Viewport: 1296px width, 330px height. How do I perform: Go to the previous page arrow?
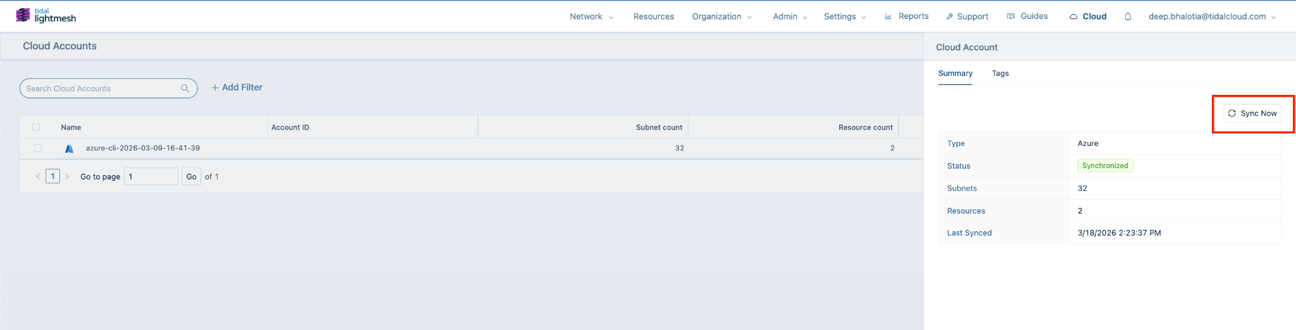[38, 176]
